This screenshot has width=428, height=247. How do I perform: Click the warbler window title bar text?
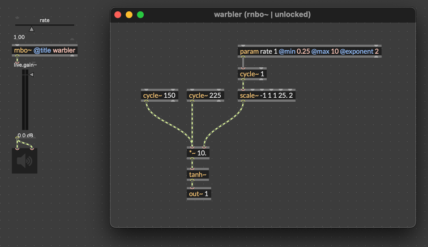(262, 15)
